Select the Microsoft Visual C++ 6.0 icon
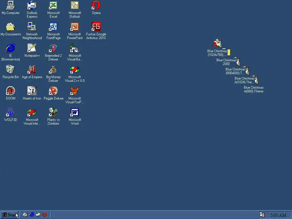The height and width of the screenshot is (219, 292). tap(75, 70)
